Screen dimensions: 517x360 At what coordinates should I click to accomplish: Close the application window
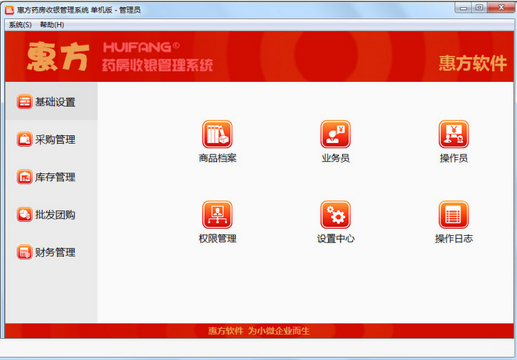point(501,8)
